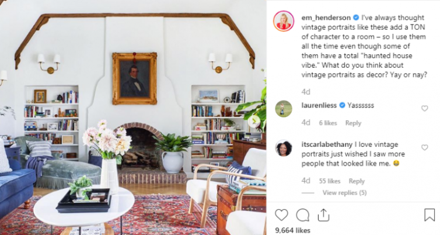
Task: Open itscarlabethany's avatar
Action: click(284, 148)
